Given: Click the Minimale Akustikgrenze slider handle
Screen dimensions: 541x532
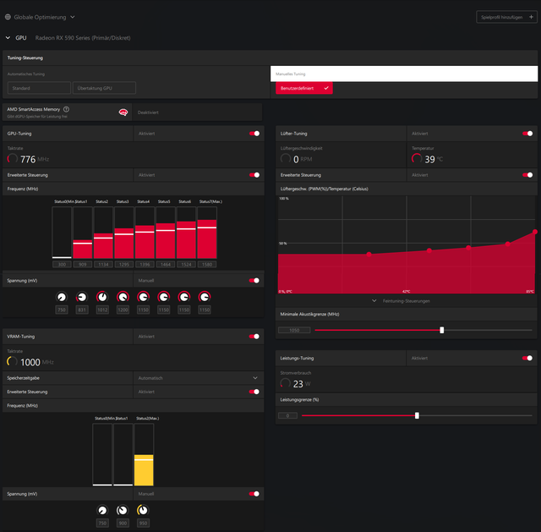Looking at the screenshot, I should (x=441, y=331).
